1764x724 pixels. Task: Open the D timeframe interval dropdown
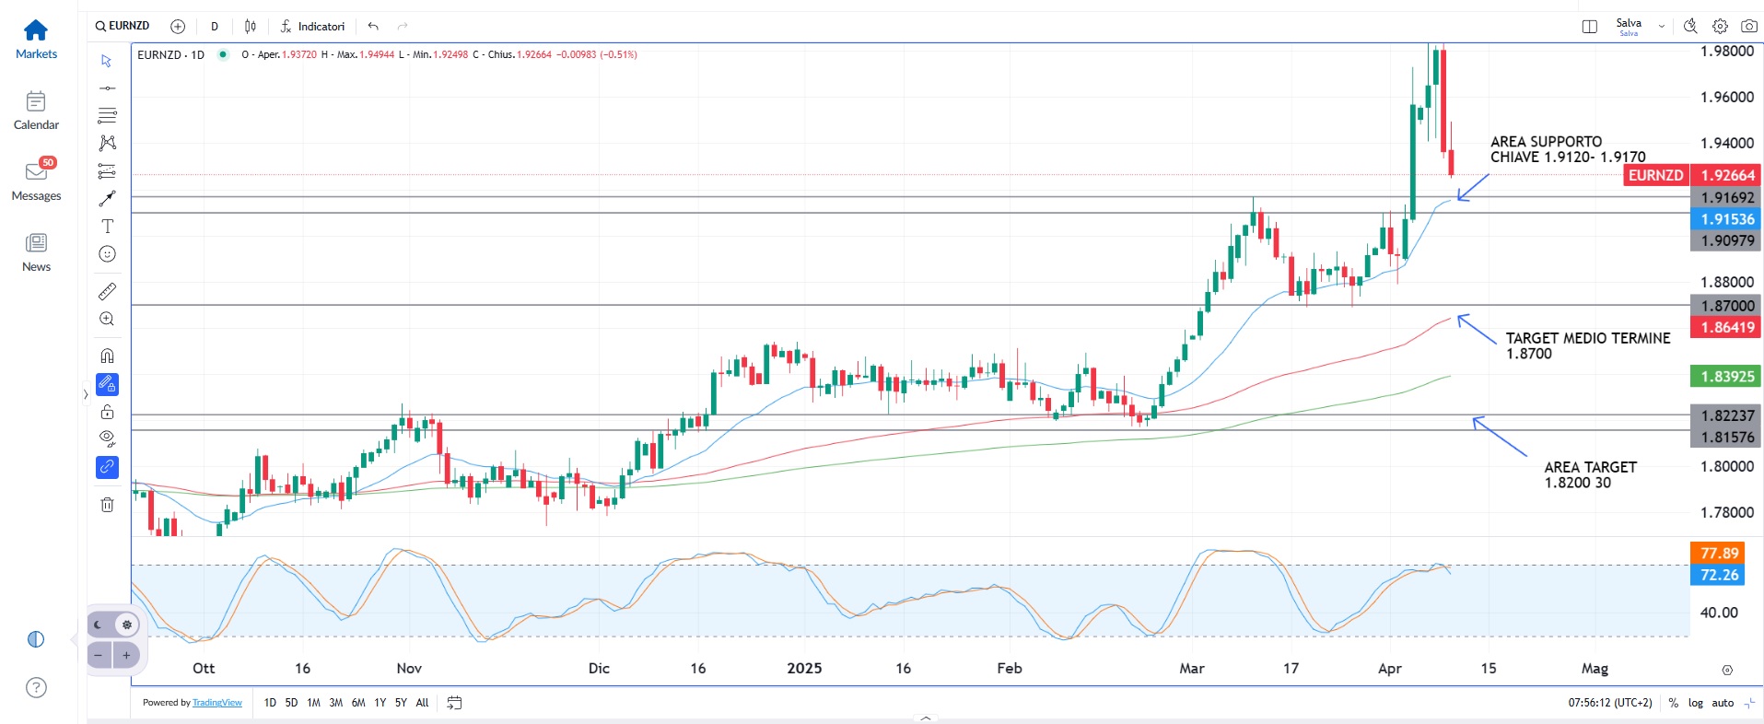click(215, 26)
